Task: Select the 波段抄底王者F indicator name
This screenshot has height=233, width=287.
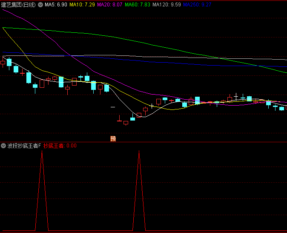Action: pyautogui.click(x=24, y=146)
